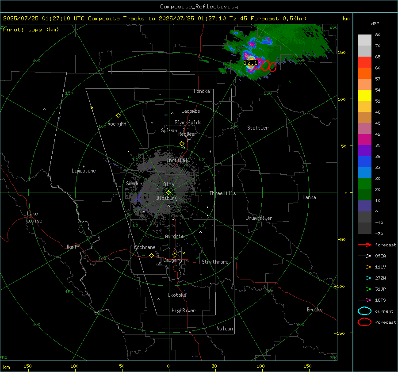Click the RockyMH label

click(117, 124)
